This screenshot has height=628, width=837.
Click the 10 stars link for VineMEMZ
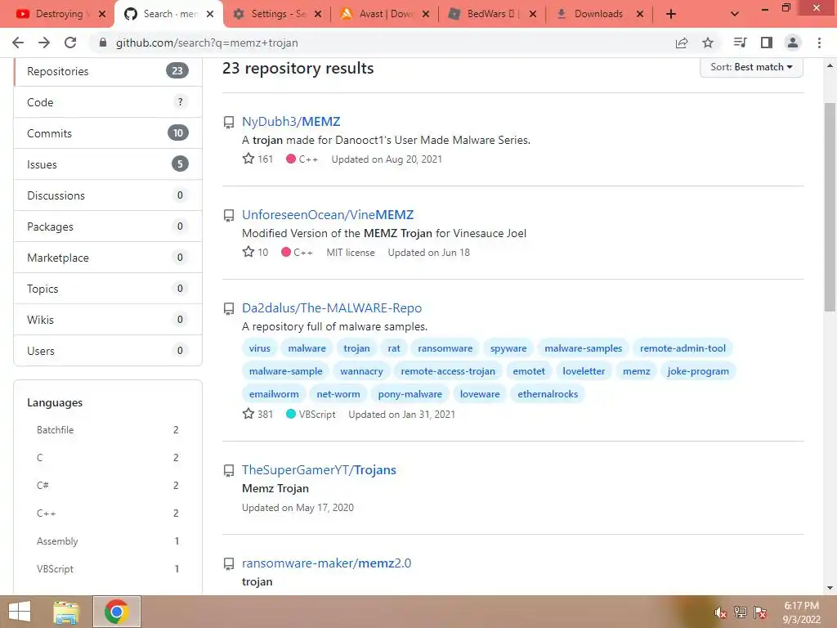point(255,252)
